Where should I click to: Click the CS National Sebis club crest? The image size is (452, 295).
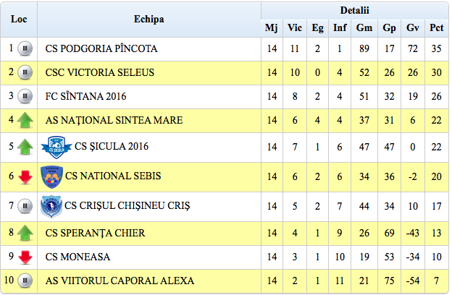(51, 176)
